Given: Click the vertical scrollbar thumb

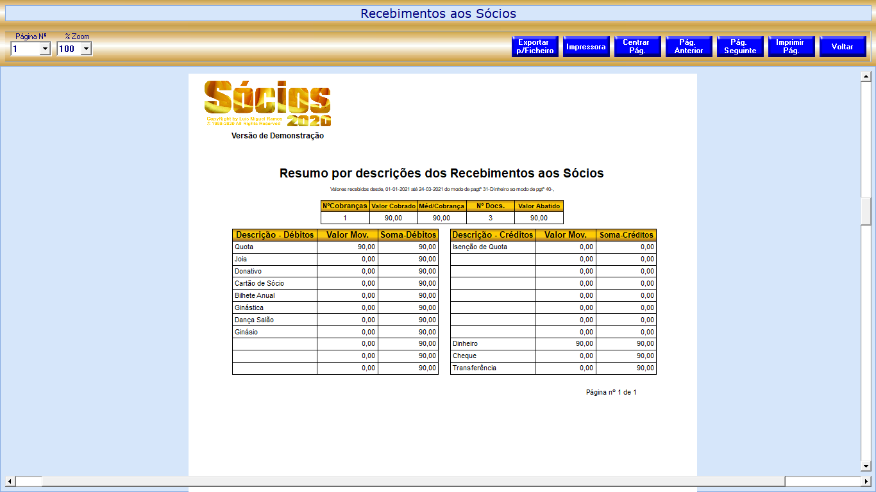Looking at the screenshot, I should (x=866, y=211).
